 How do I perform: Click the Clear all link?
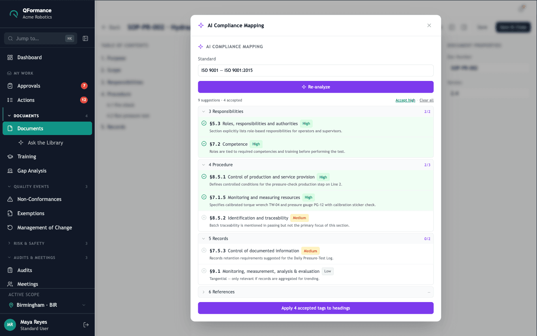[x=426, y=100]
